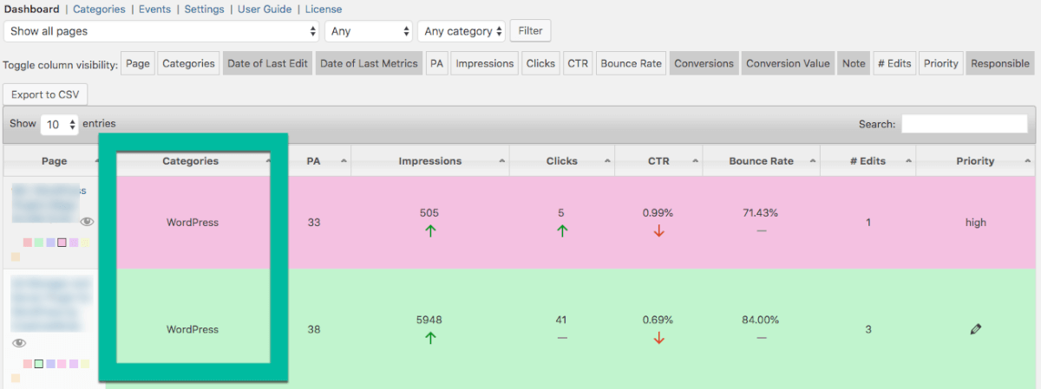Open the Any category dropdown

461,31
